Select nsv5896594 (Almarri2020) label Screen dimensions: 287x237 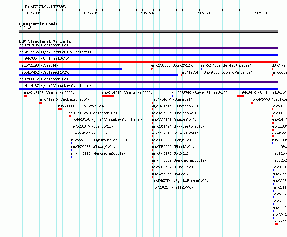[175, 167]
